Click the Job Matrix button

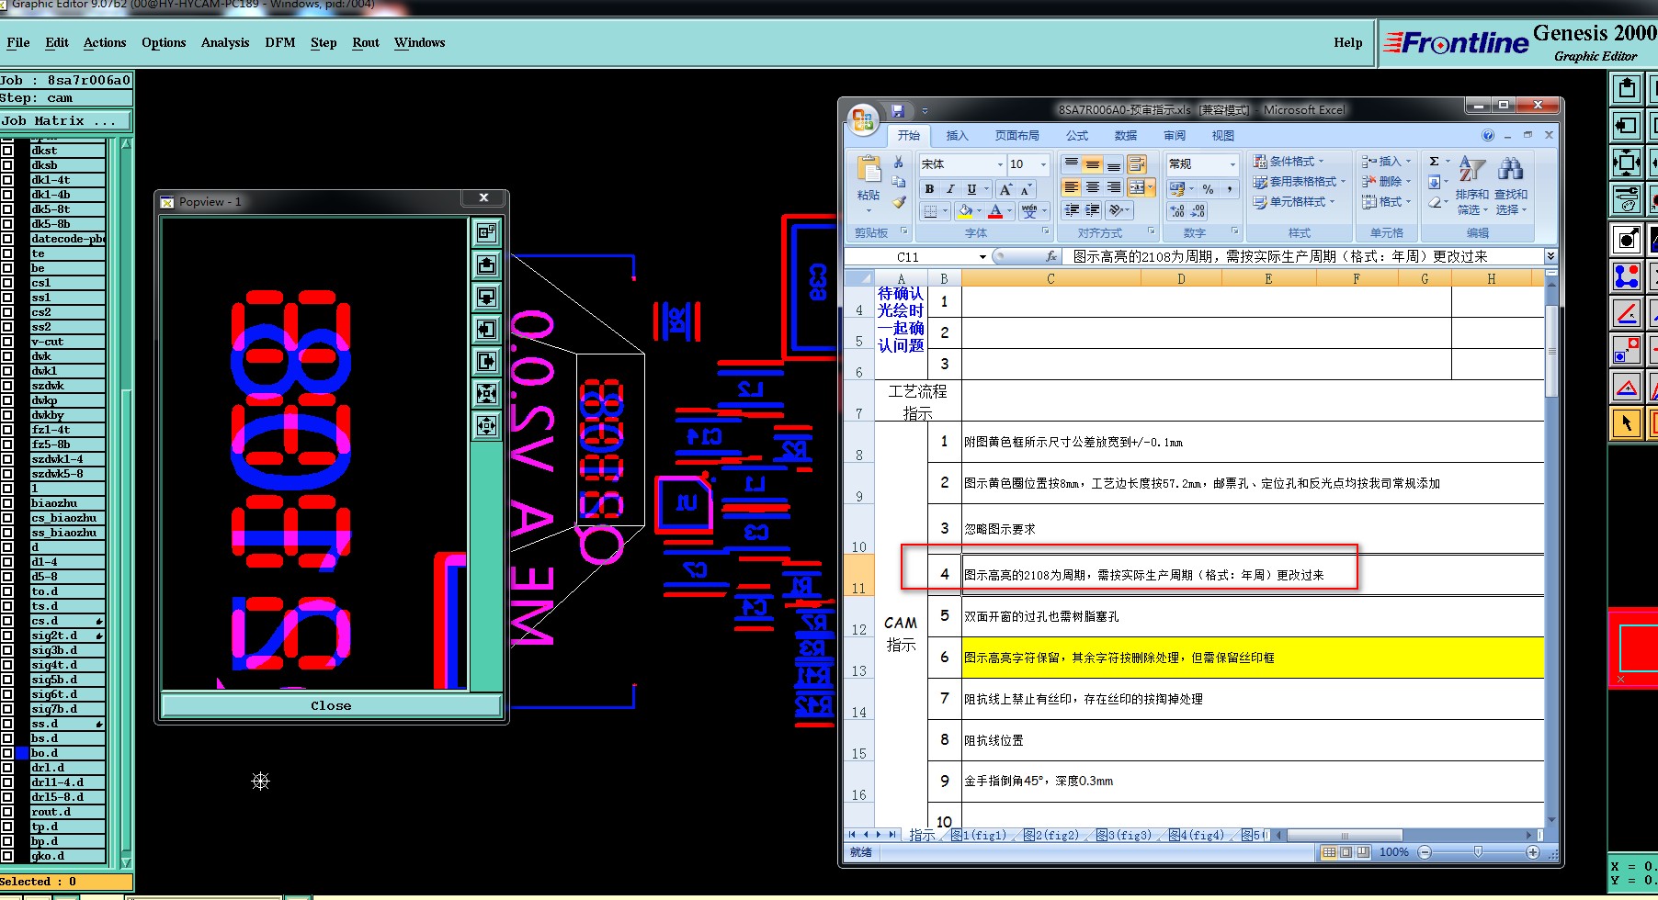(x=65, y=120)
